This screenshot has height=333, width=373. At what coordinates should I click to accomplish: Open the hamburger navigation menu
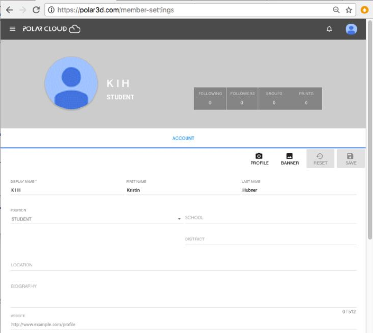[x=12, y=29]
